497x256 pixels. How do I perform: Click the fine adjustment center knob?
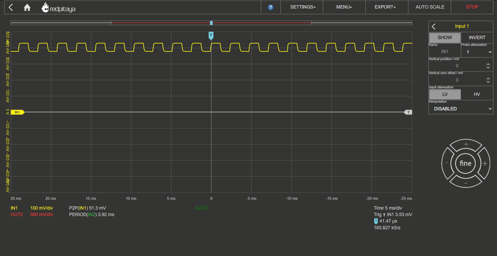(466, 163)
